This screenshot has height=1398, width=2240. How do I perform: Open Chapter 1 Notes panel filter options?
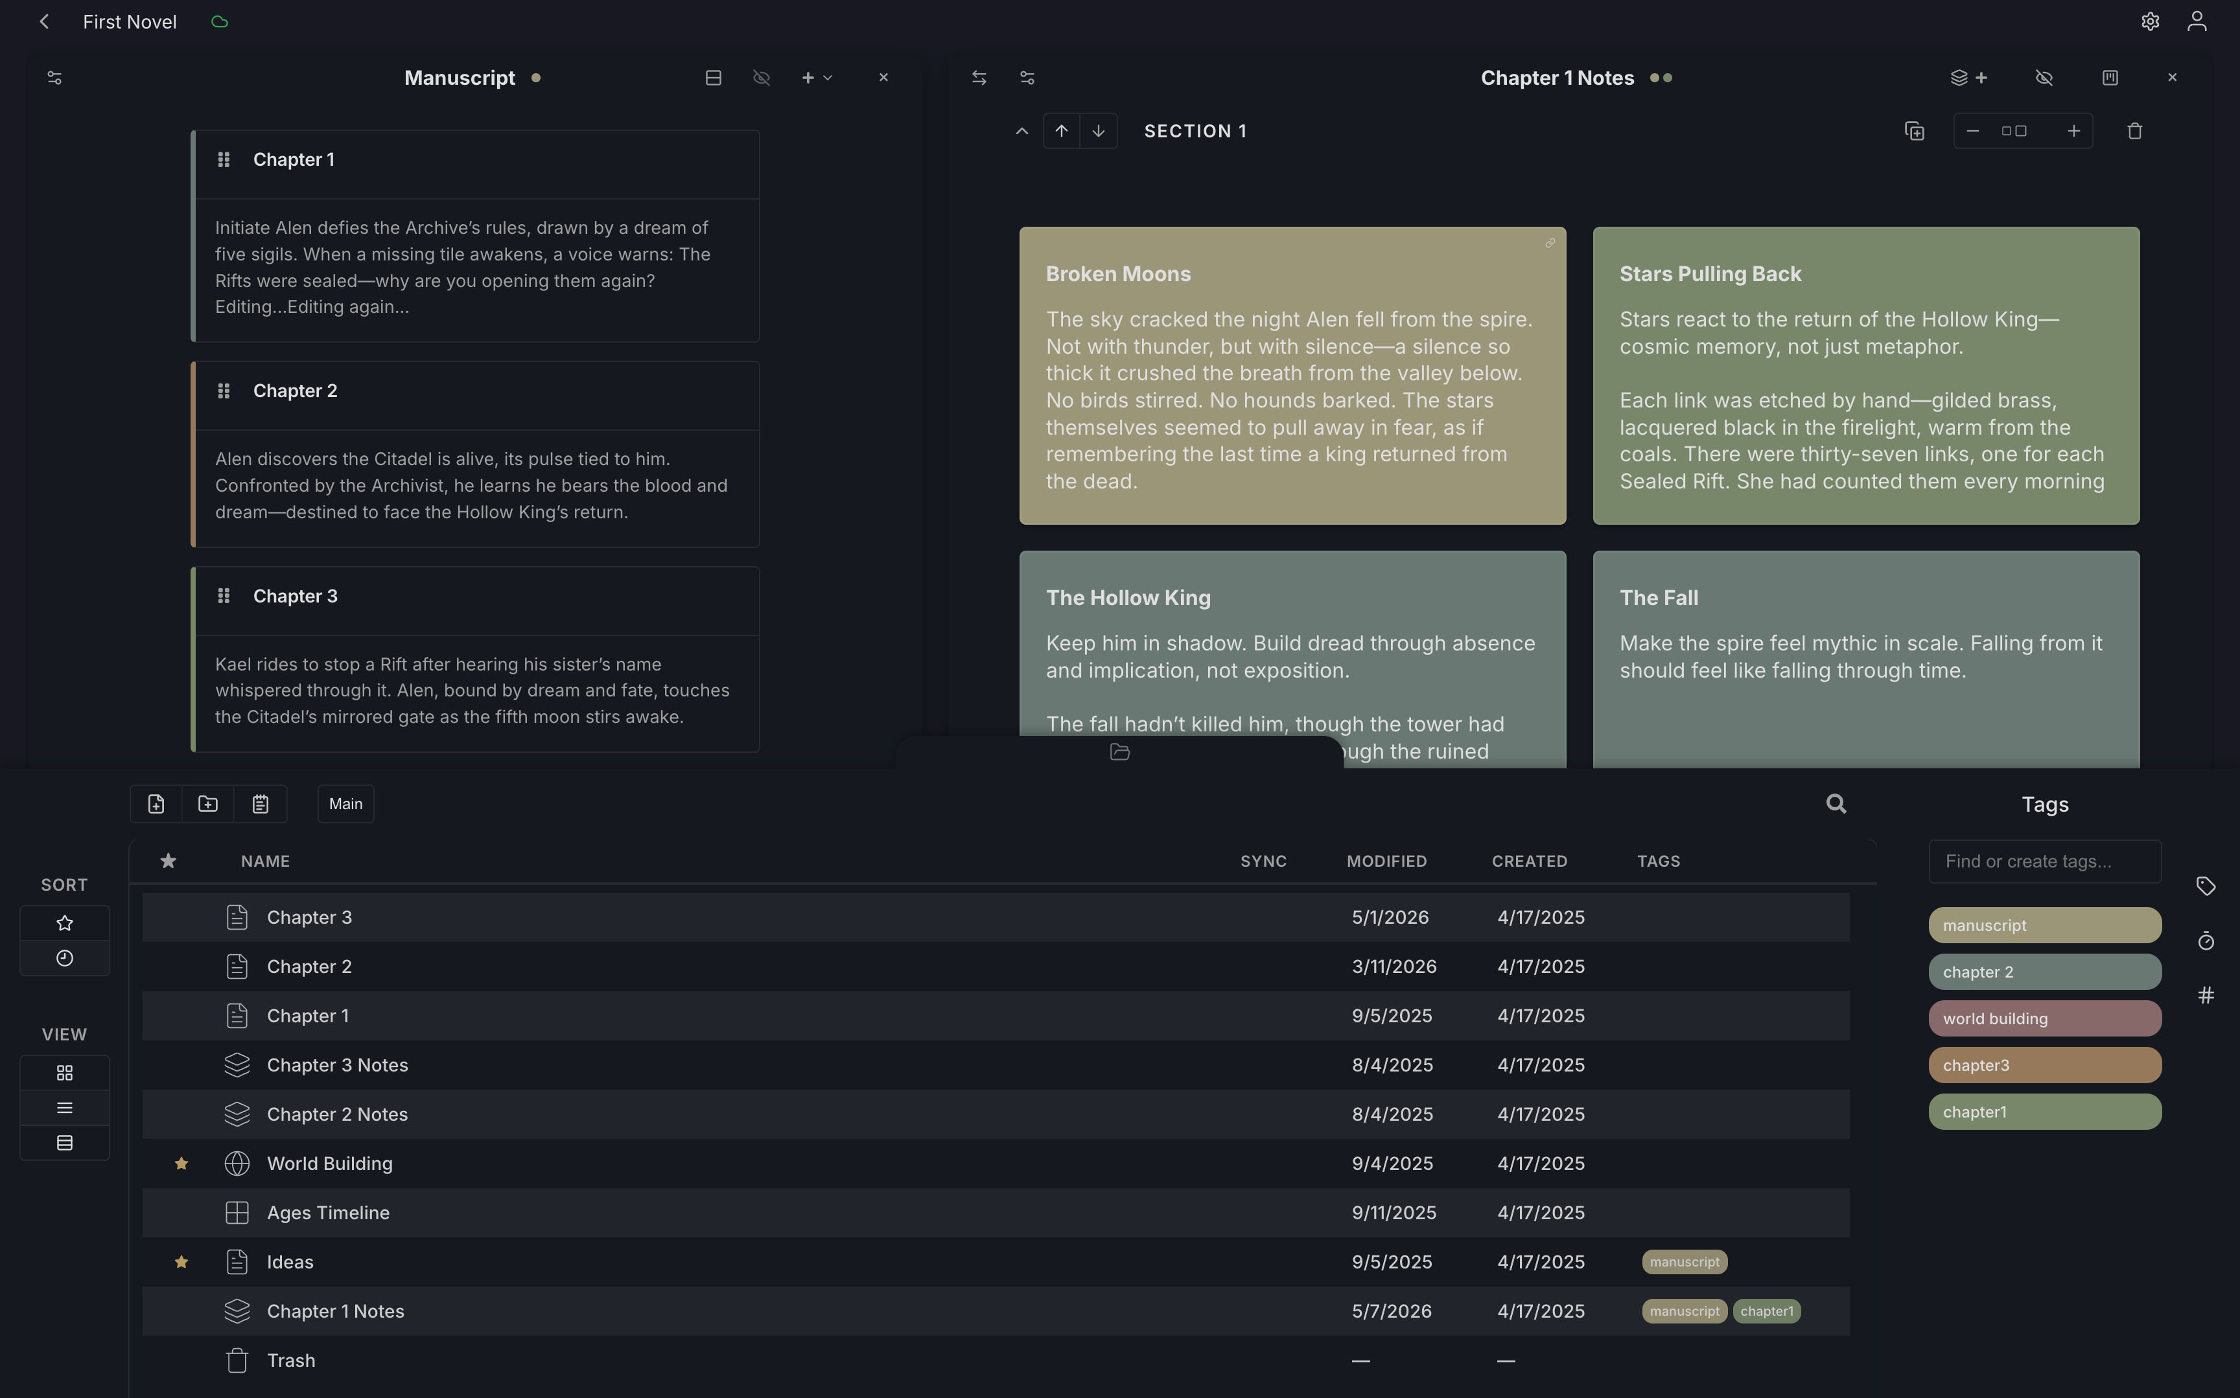pyautogui.click(x=1027, y=78)
